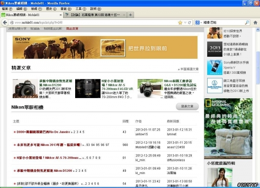This screenshot has height=188, width=260.
Task: Close the 【討論】石黑龍傳 tab
Action: pos(124,15)
